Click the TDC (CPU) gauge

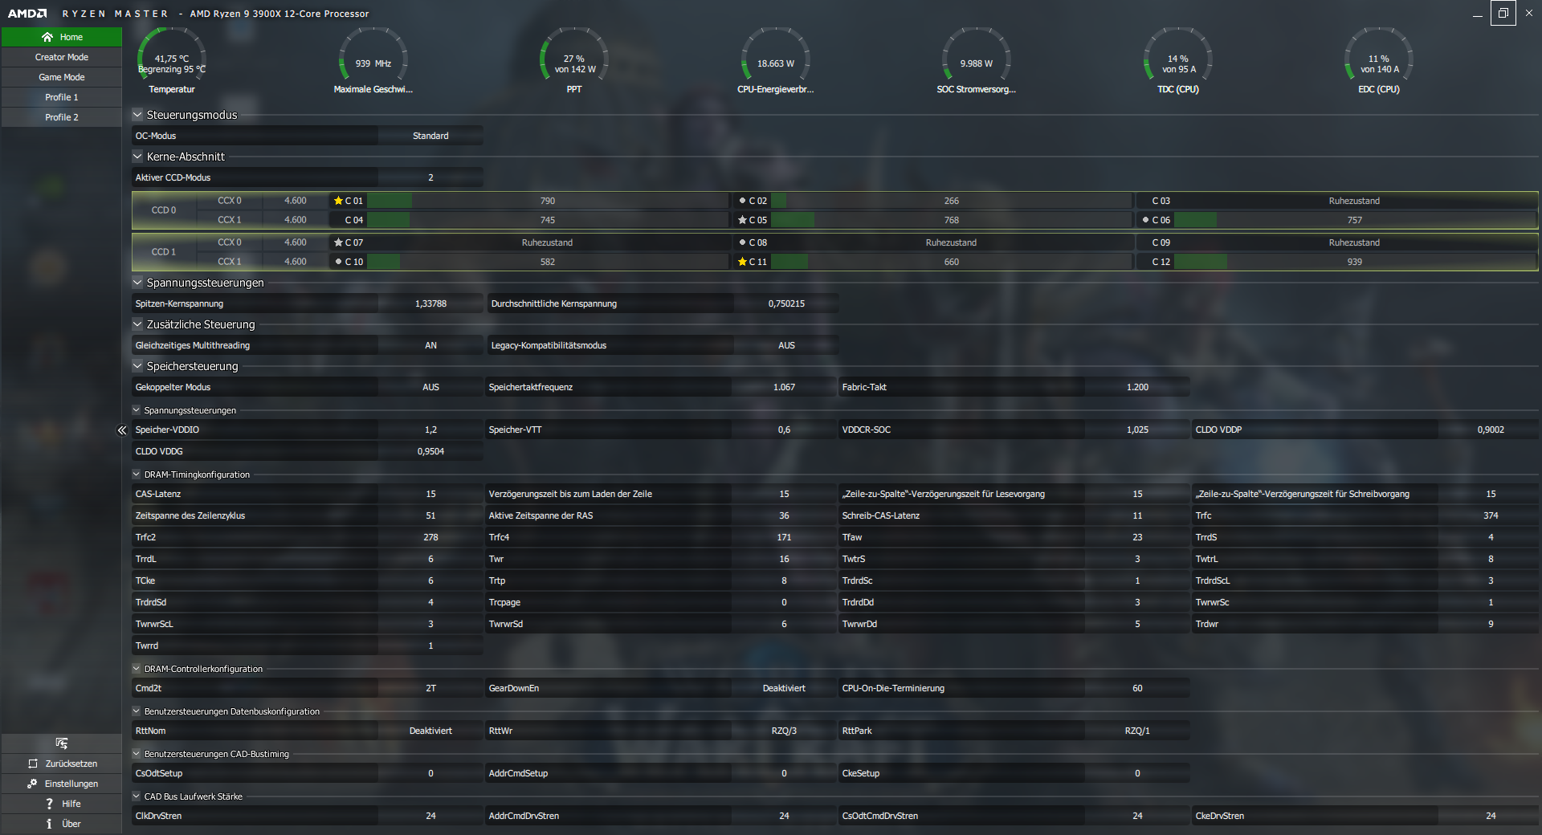coord(1178,61)
